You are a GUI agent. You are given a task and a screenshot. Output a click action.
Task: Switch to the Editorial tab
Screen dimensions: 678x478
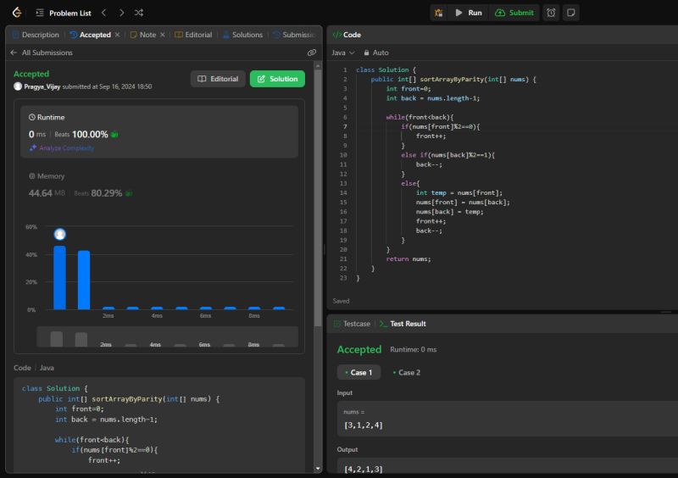tap(193, 35)
